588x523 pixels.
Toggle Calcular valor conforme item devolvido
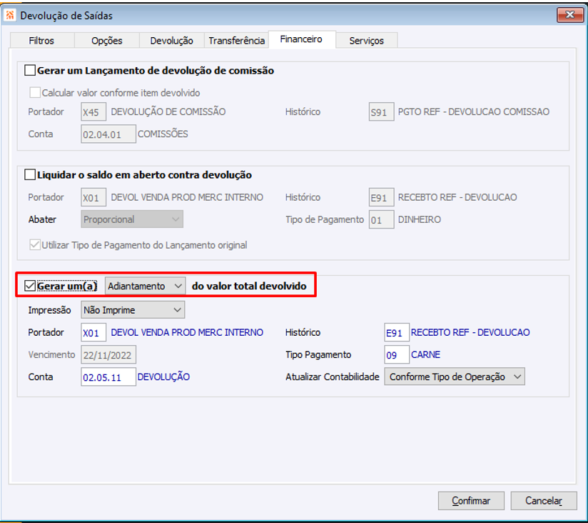(x=35, y=93)
